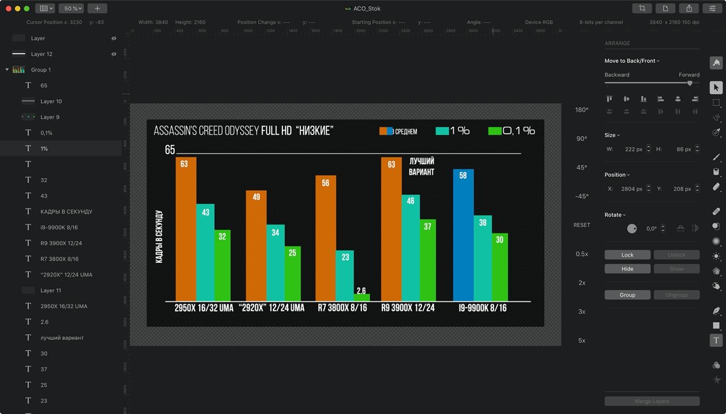Click the Share icon in top toolbar
726x414 pixels.
[x=689, y=8]
